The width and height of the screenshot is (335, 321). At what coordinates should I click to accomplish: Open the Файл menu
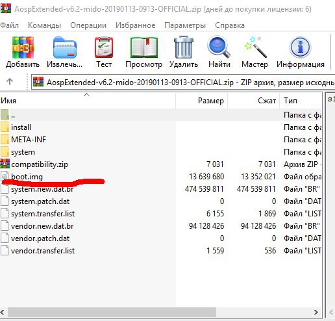point(10,25)
